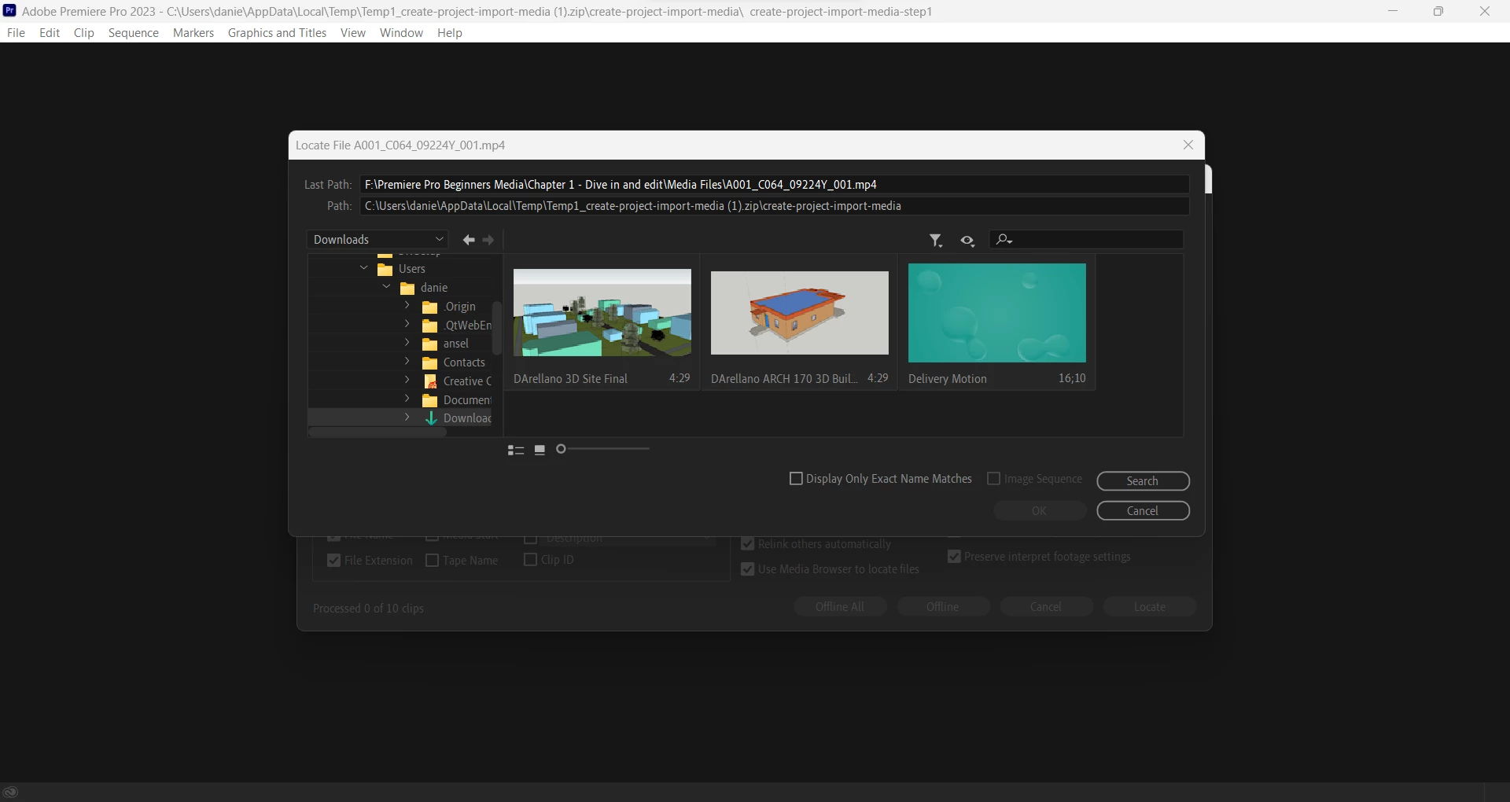Viewport: 1510px width, 802px height.
Task: Open the View menu
Action: click(353, 33)
